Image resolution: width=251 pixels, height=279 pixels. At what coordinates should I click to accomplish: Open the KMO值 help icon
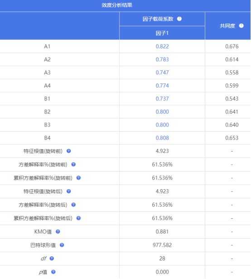coord(58,231)
